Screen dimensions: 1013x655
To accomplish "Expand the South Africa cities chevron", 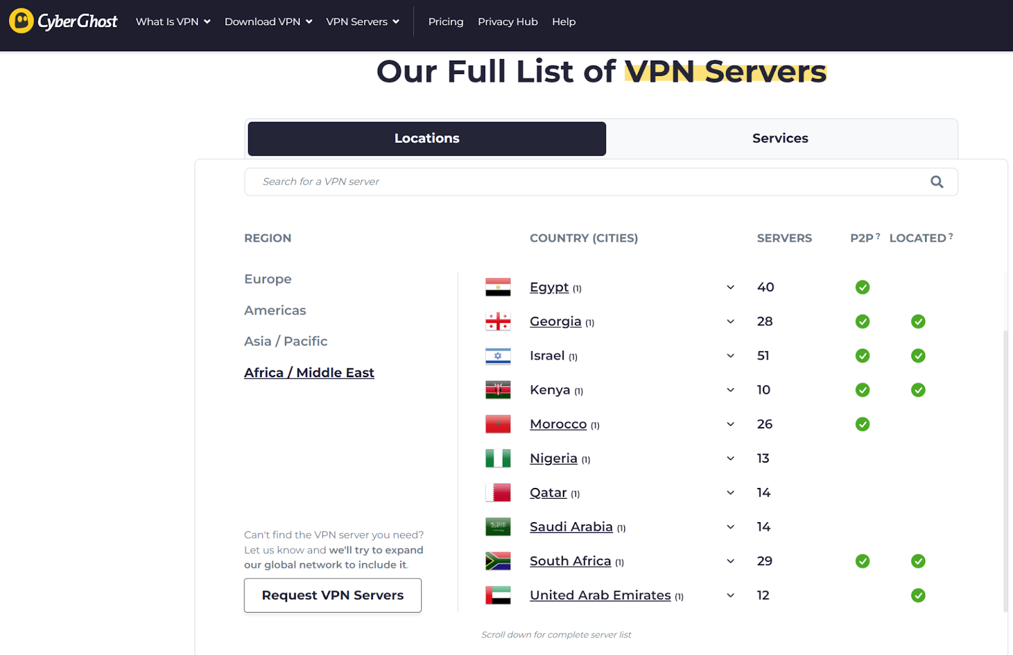I will point(731,561).
